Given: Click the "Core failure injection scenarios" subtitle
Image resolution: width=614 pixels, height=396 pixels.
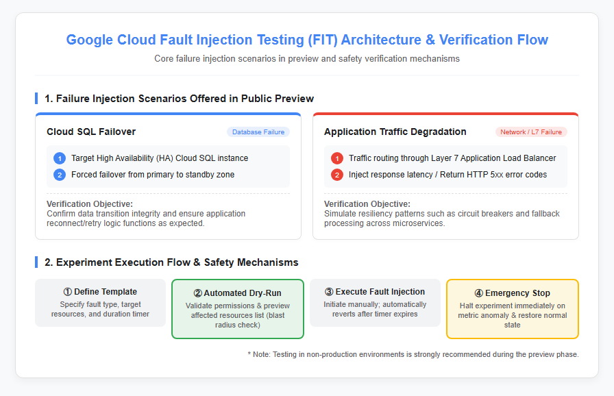Looking at the screenshot, I should click(x=307, y=59).
